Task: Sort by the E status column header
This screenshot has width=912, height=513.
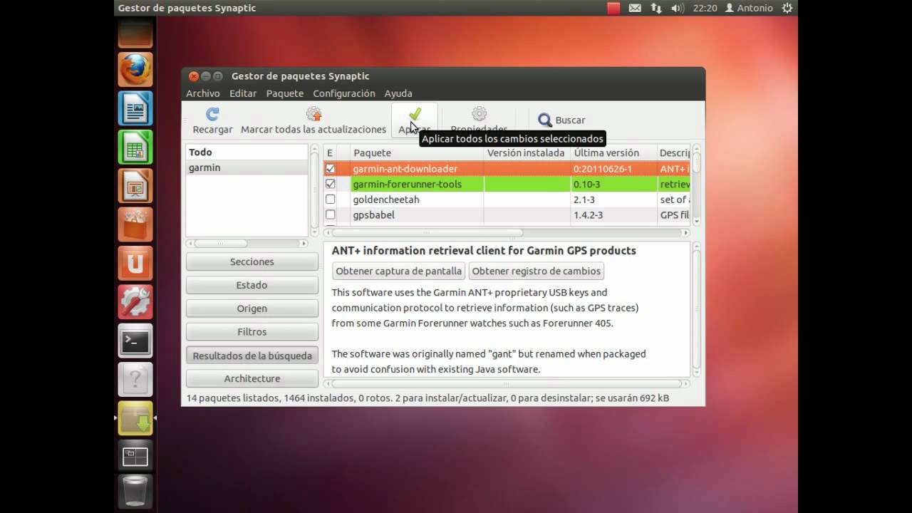Action: 330,152
